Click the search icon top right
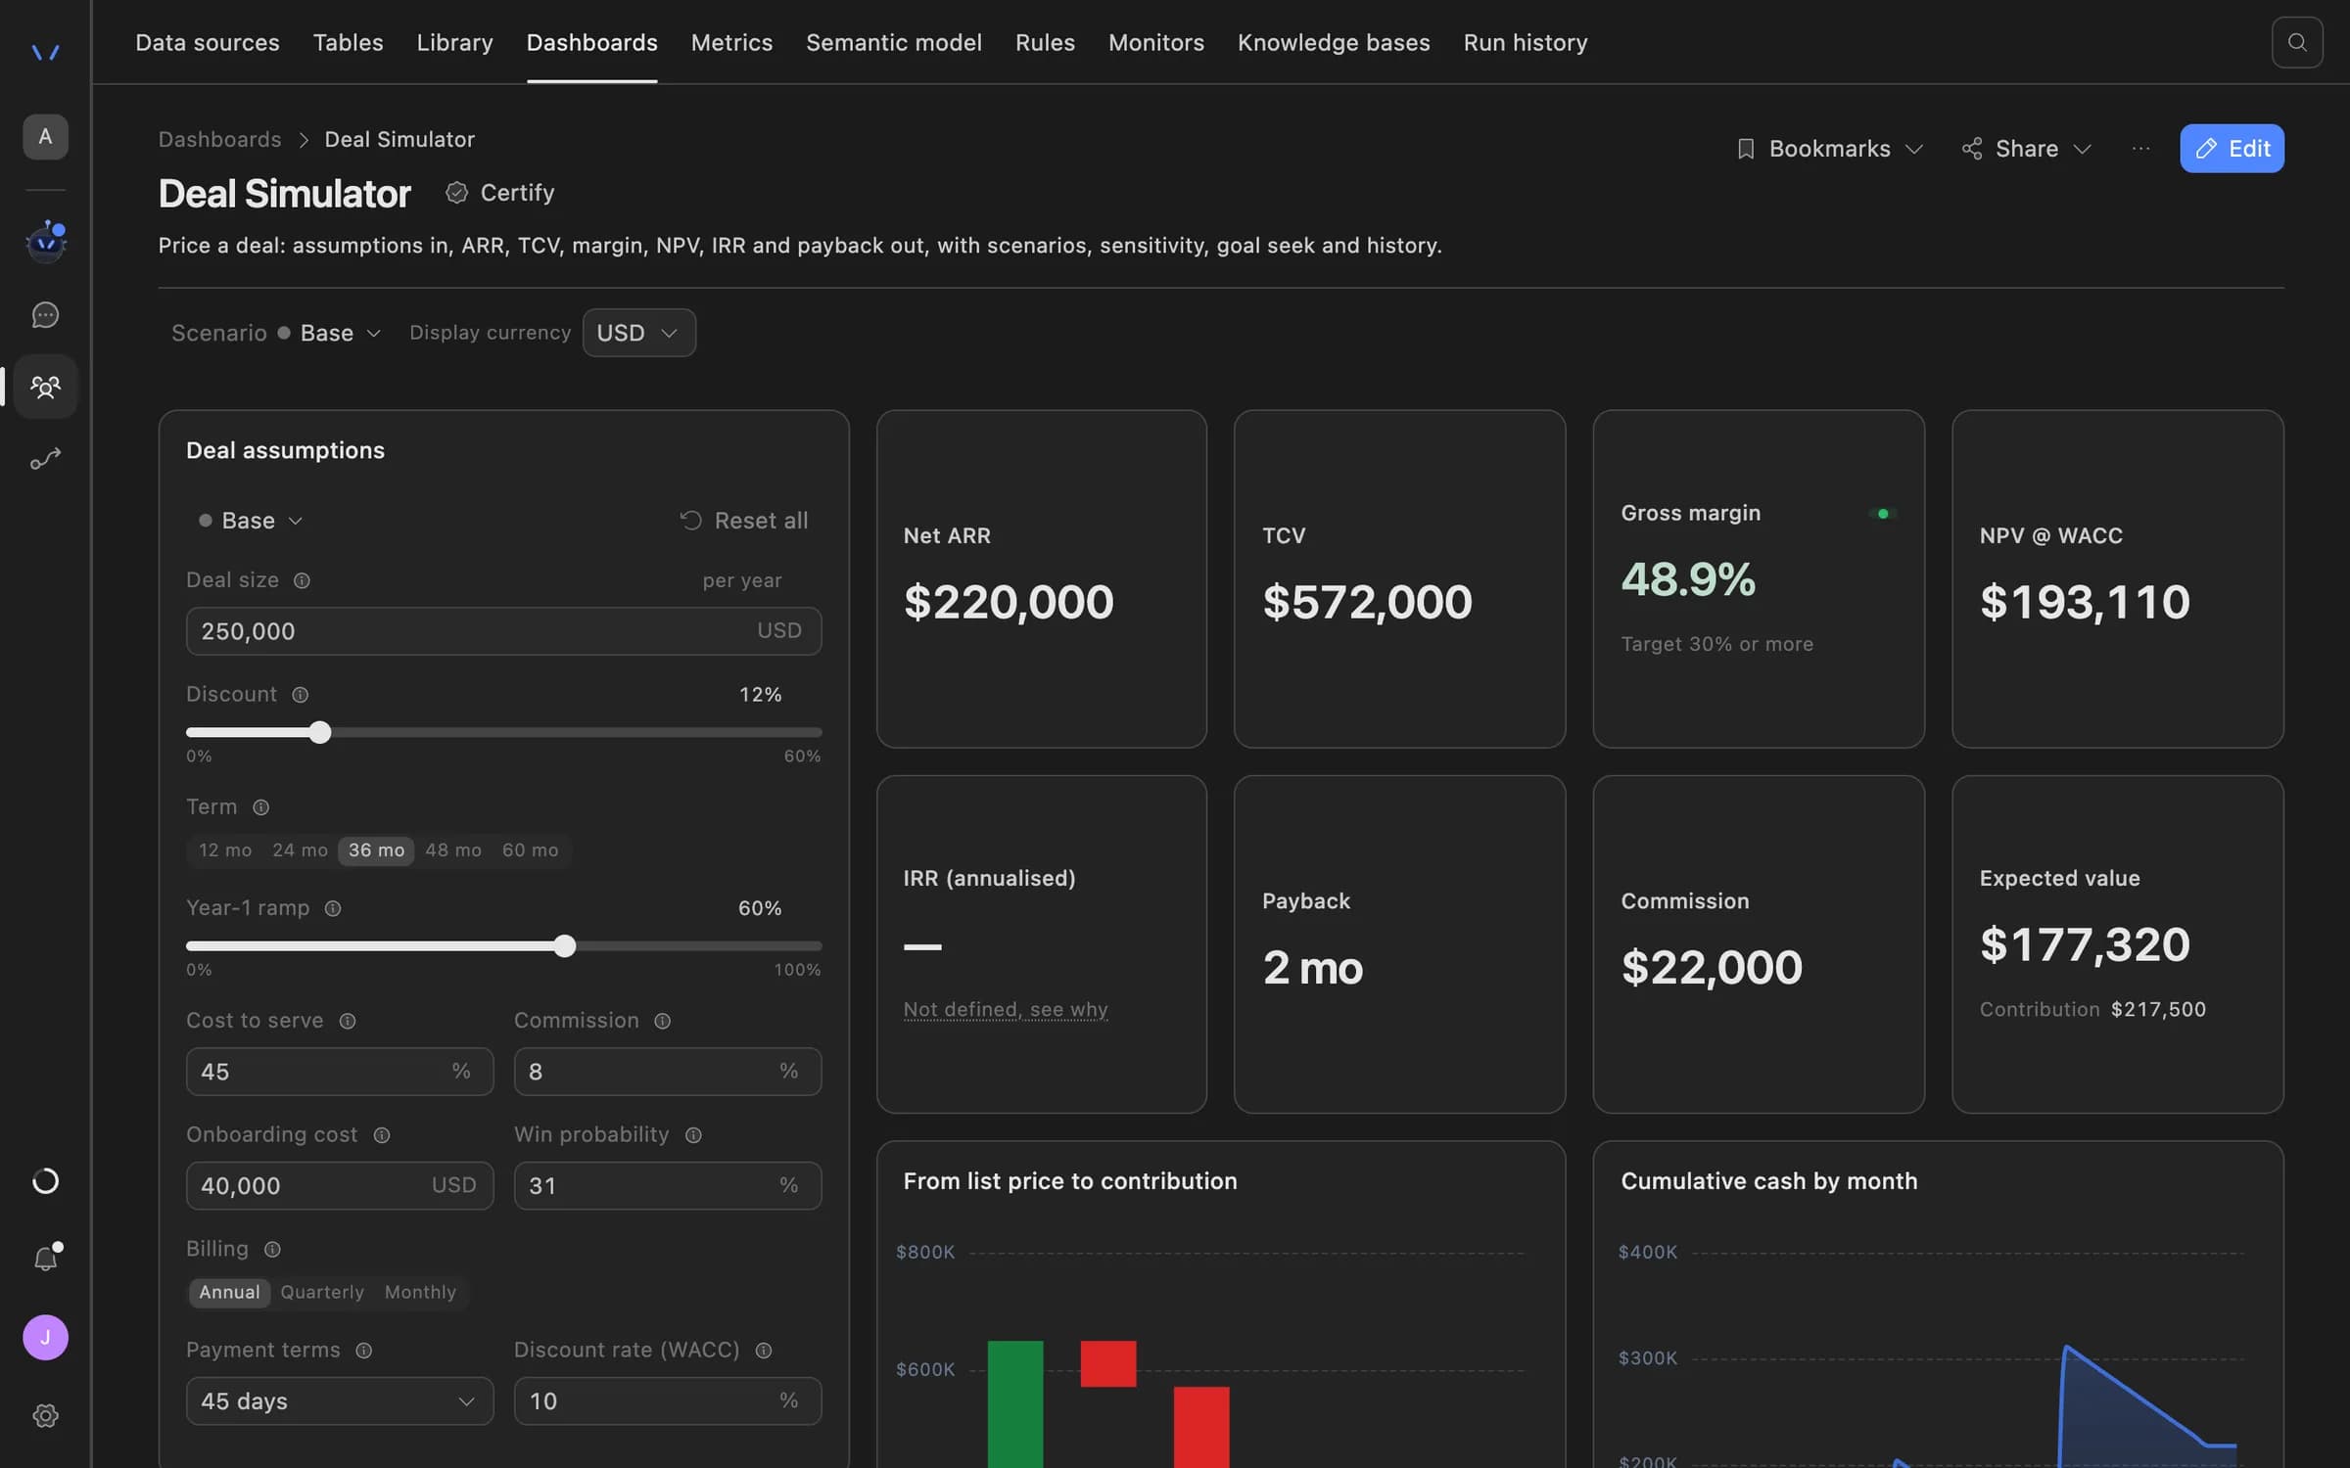The width and height of the screenshot is (2350, 1468). [x=2297, y=42]
